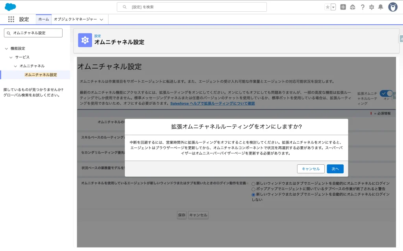
Task: Switch to the ホーム tab
Action: 44,19
